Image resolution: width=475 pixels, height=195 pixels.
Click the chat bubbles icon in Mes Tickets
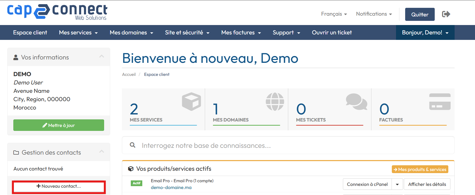[356, 101]
